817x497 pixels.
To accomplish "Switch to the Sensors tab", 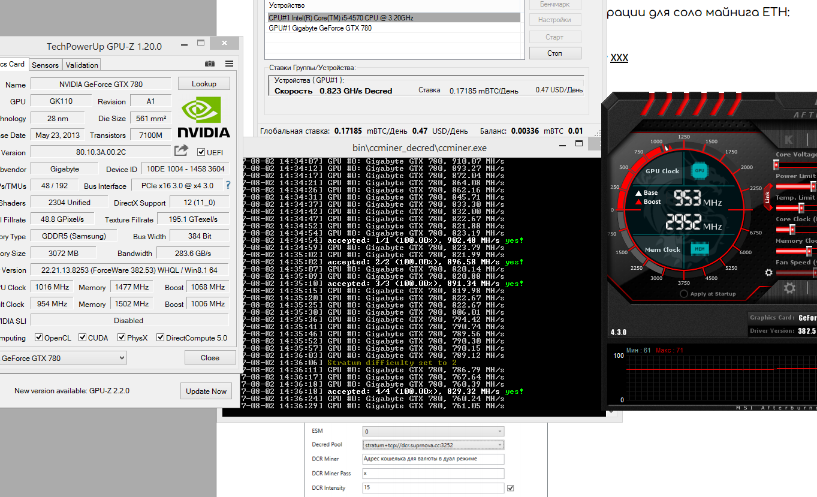I will pos(45,65).
